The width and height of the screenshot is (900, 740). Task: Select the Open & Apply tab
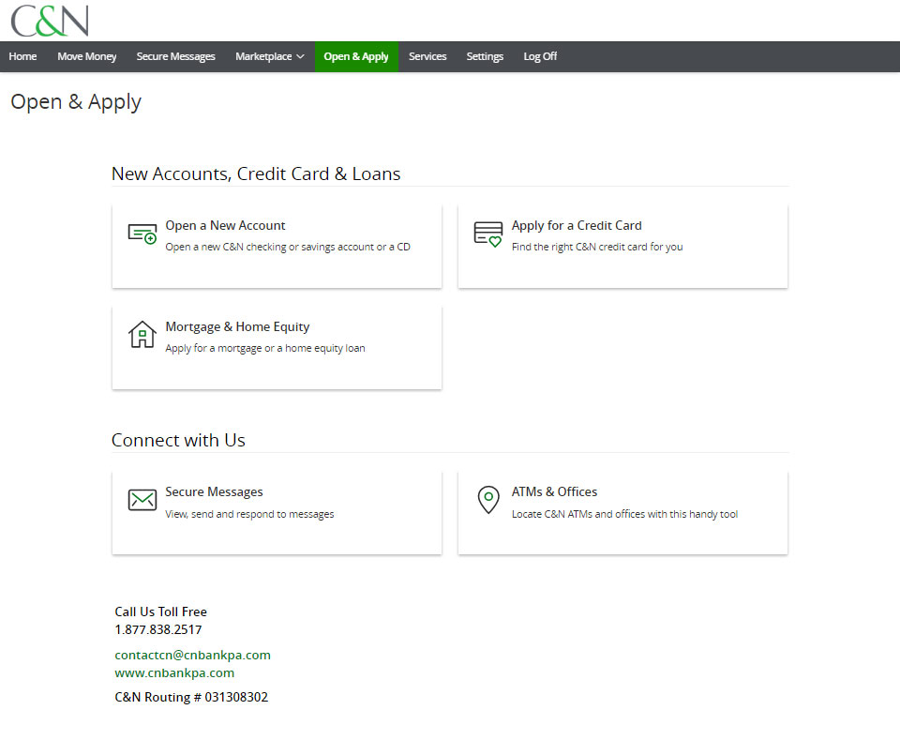(356, 56)
